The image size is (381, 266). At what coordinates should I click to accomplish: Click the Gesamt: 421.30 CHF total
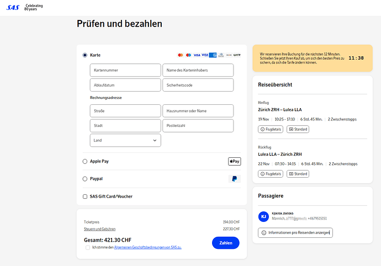(x=108, y=240)
